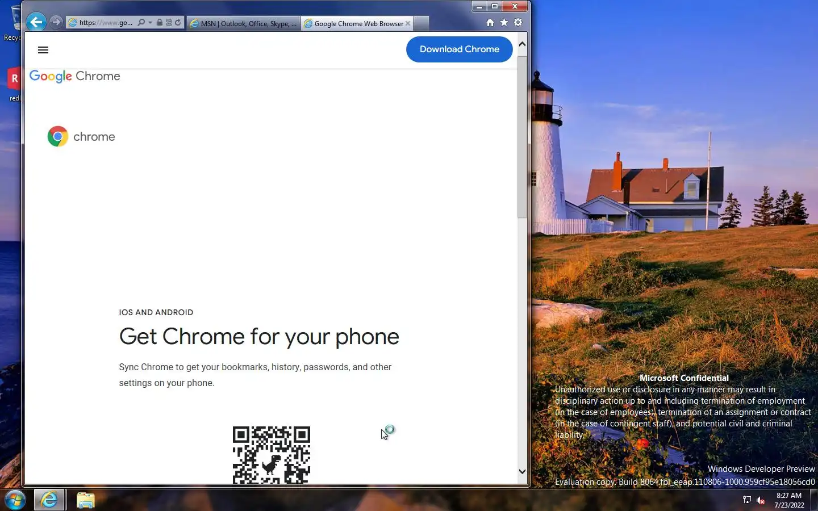
Task: Open the Tools gear menu
Action: click(518, 23)
